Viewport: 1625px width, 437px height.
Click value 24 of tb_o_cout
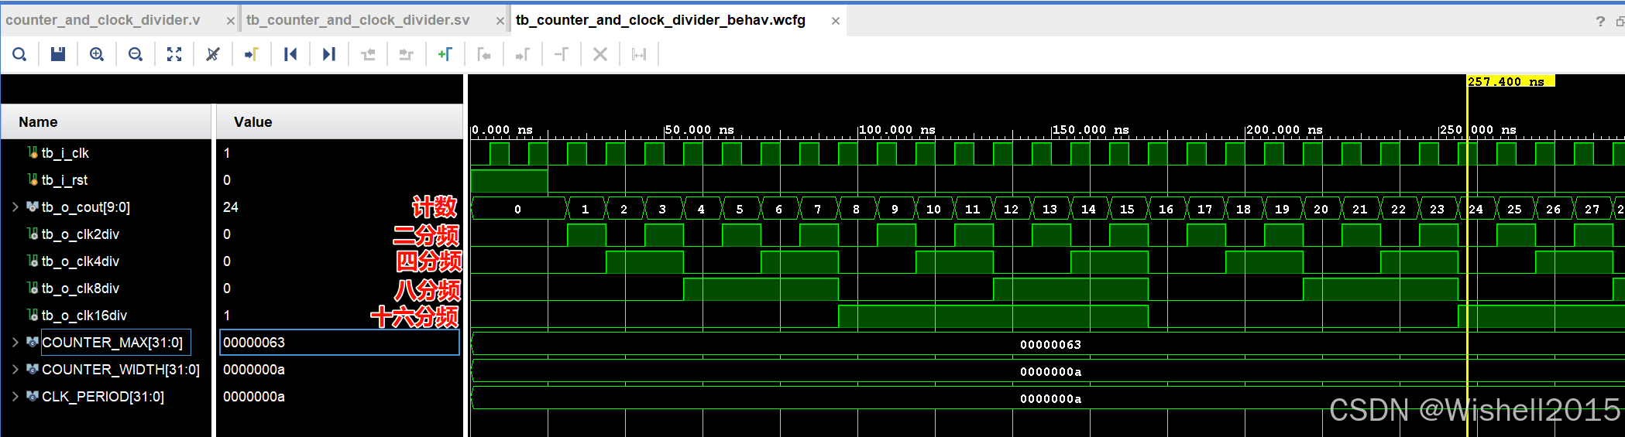point(231,207)
